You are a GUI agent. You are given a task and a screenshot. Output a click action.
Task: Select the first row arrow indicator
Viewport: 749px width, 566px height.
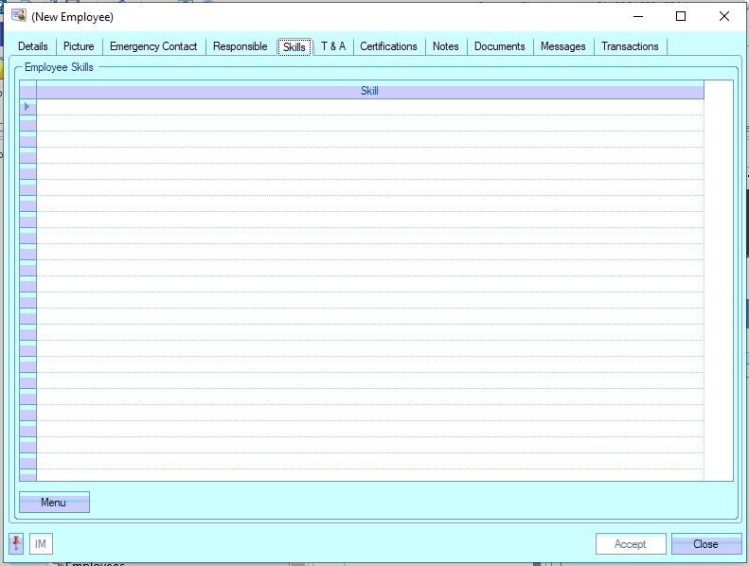coord(27,107)
